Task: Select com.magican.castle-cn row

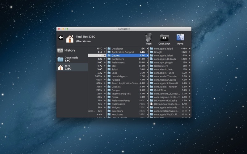Action: click(x=170, y=97)
